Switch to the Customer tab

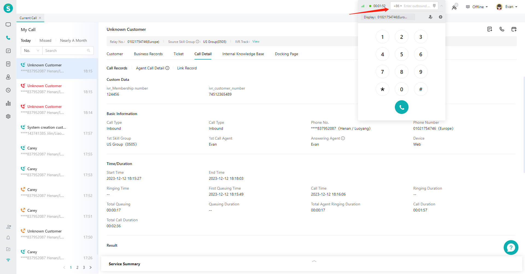115,54
